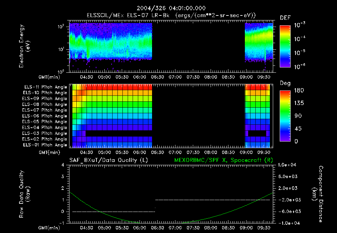Click the 07:30 tick label on bottom plot
The width and height of the screenshot is (337, 233).
click(193, 228)
